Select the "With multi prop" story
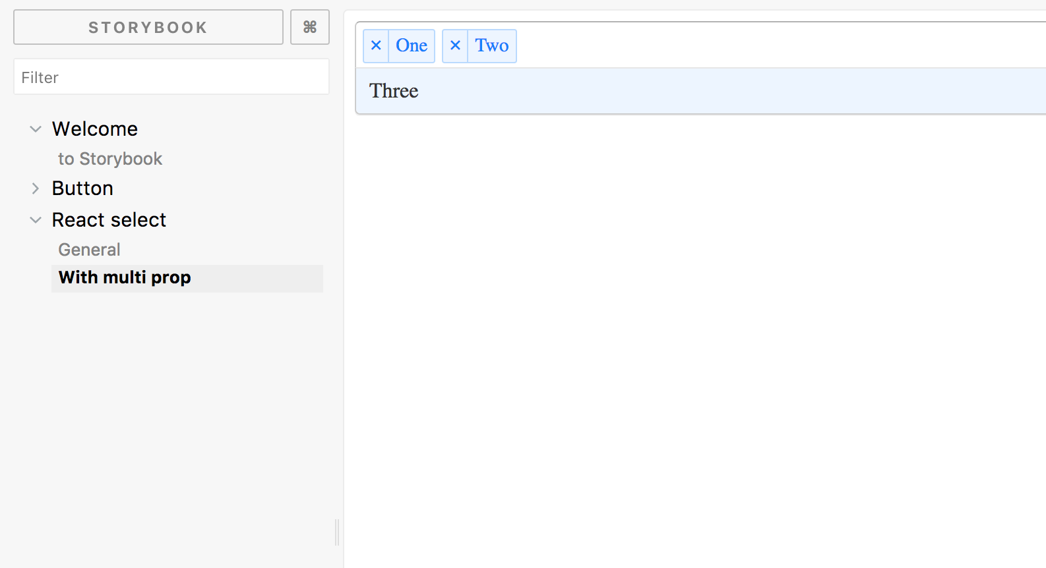The width and height of the screenshot is (1046, 568). [125, 277]
